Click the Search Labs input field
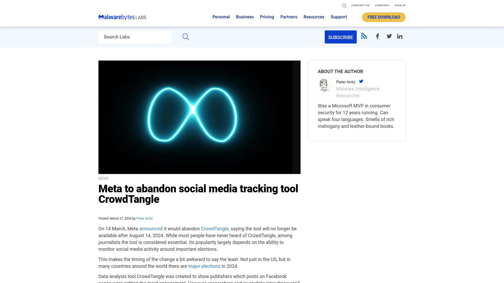 pyautogui.click(x=135, y=37)
